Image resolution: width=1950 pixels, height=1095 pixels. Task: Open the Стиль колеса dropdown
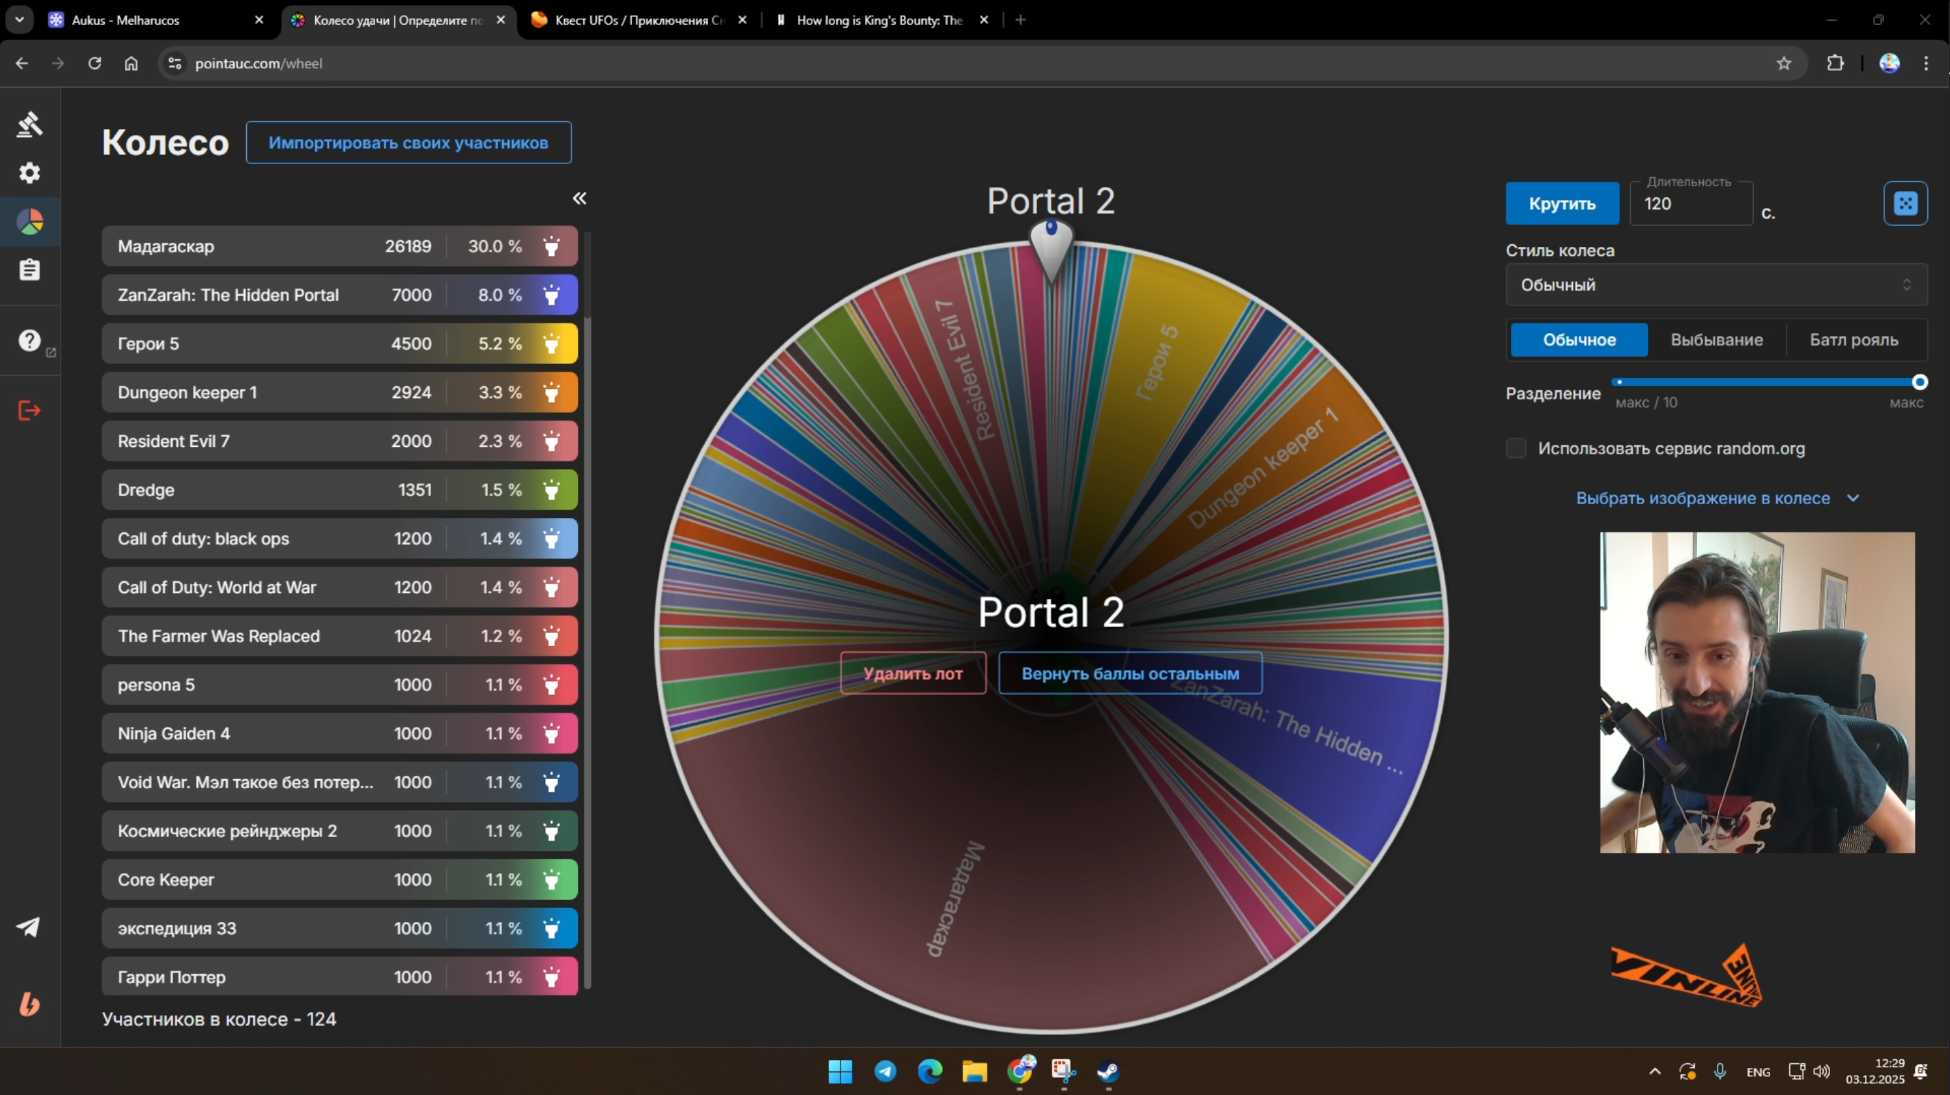pos(1716,285)
